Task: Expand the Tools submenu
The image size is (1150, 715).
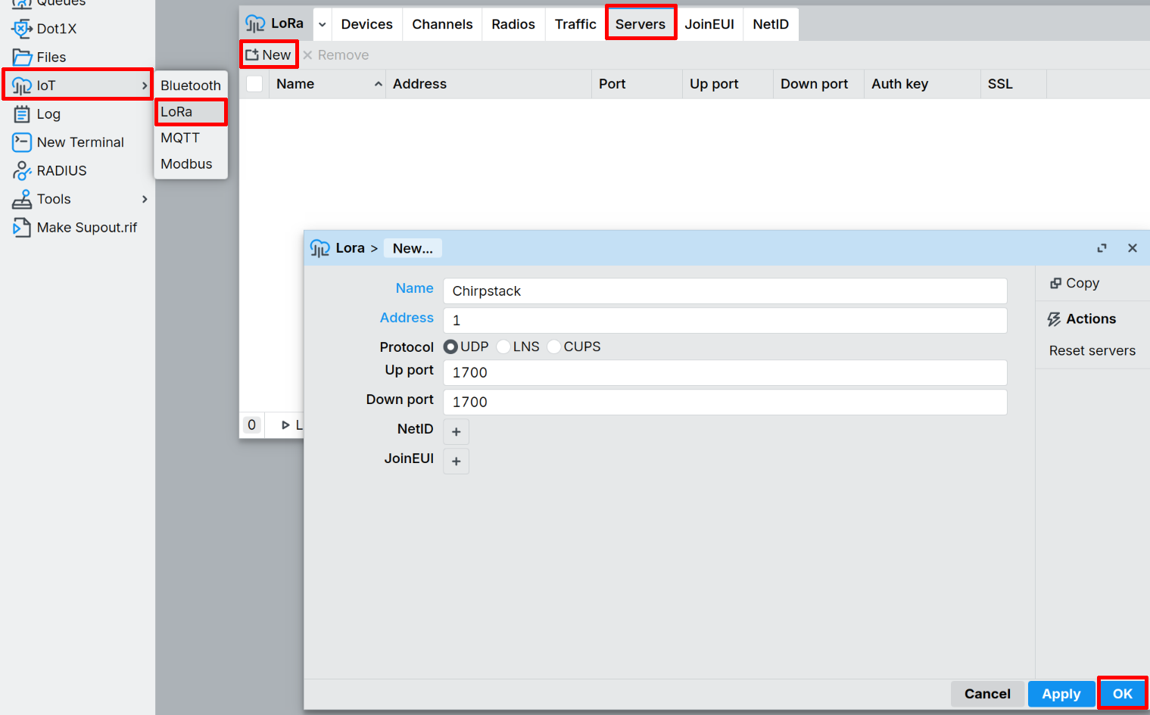Action: click(x=52, y=199)
